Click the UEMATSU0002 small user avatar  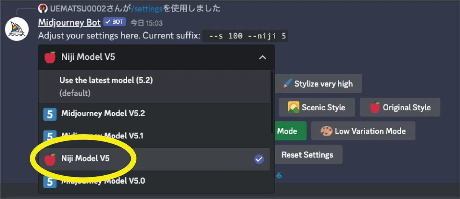pos(43,8)
